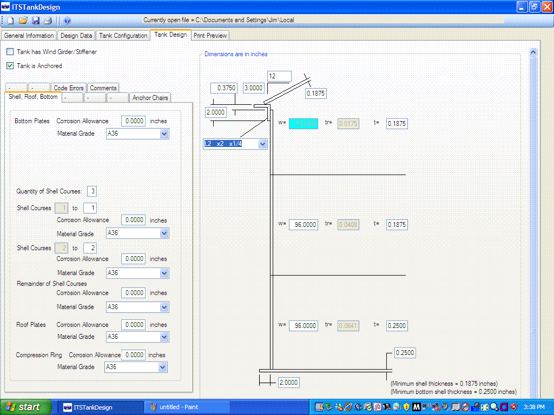Select the Tank Design tab
Image resolution: width=554 pixels, height=415 pixels.
click(x=170, y=35)
